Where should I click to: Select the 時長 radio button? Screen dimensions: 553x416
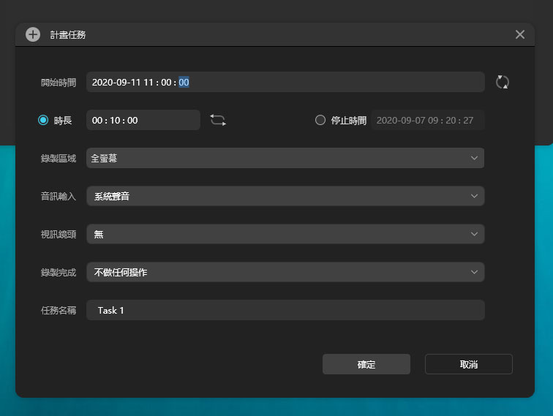click(x=43, y=120)
